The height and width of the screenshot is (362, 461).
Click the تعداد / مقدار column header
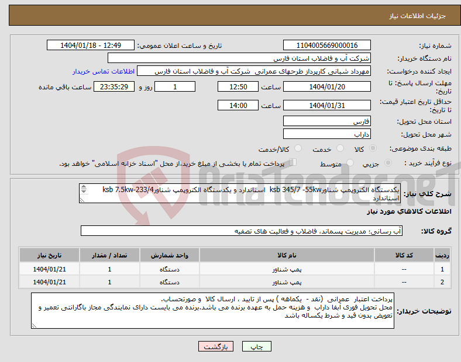pyautogui.click(x=109, y=255)
